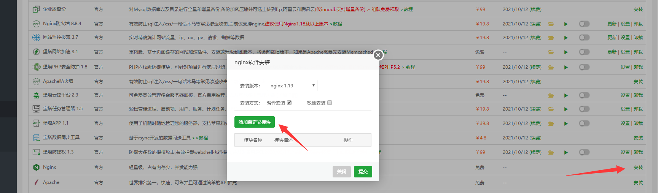Open folder icon for 网站监控报表 row
The image size is (658, 193).
coord(551,38)
